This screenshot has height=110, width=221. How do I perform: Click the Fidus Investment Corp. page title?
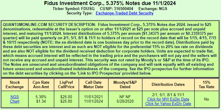tap(110, 3)
